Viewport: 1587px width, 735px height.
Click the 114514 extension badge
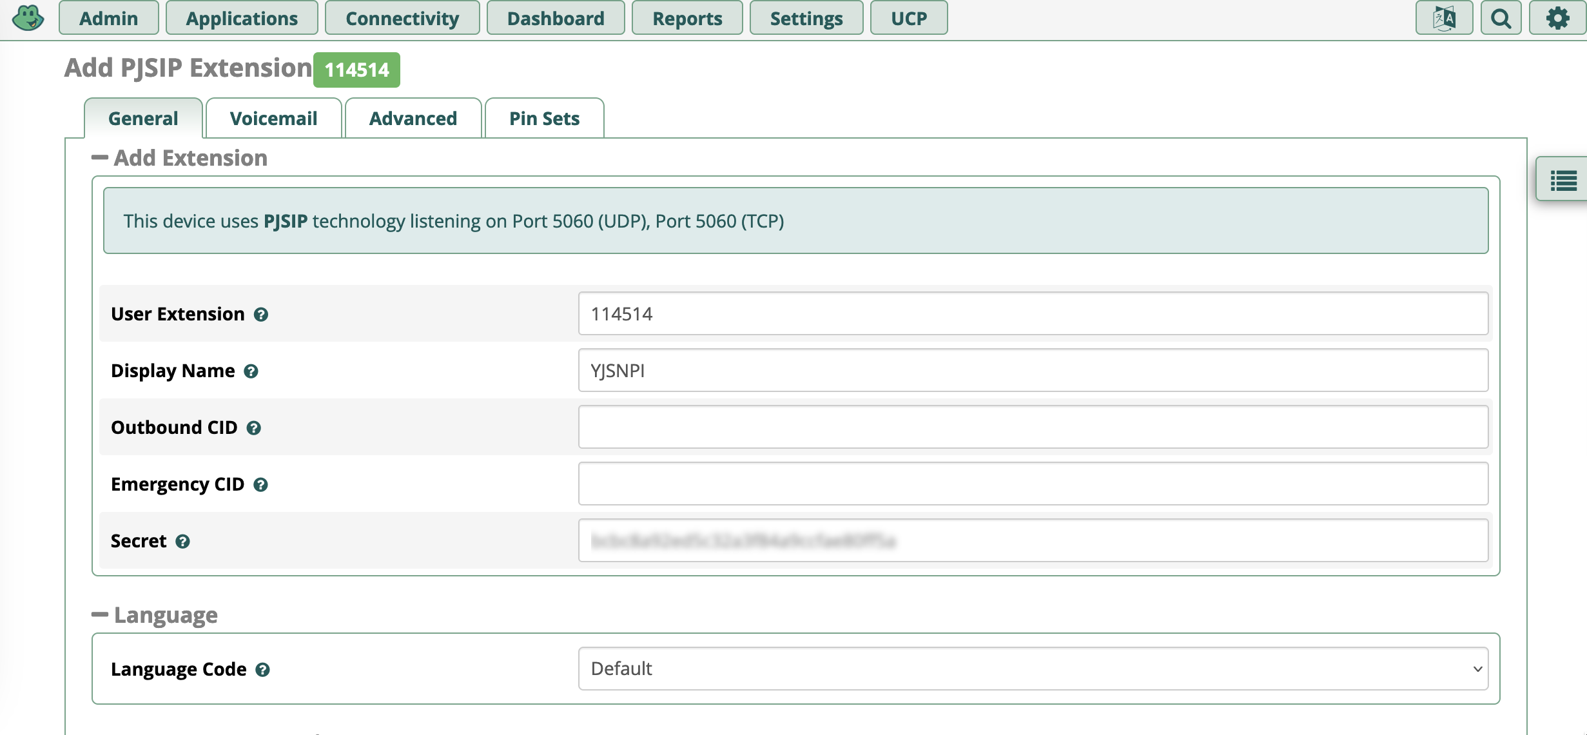point(357,69)
